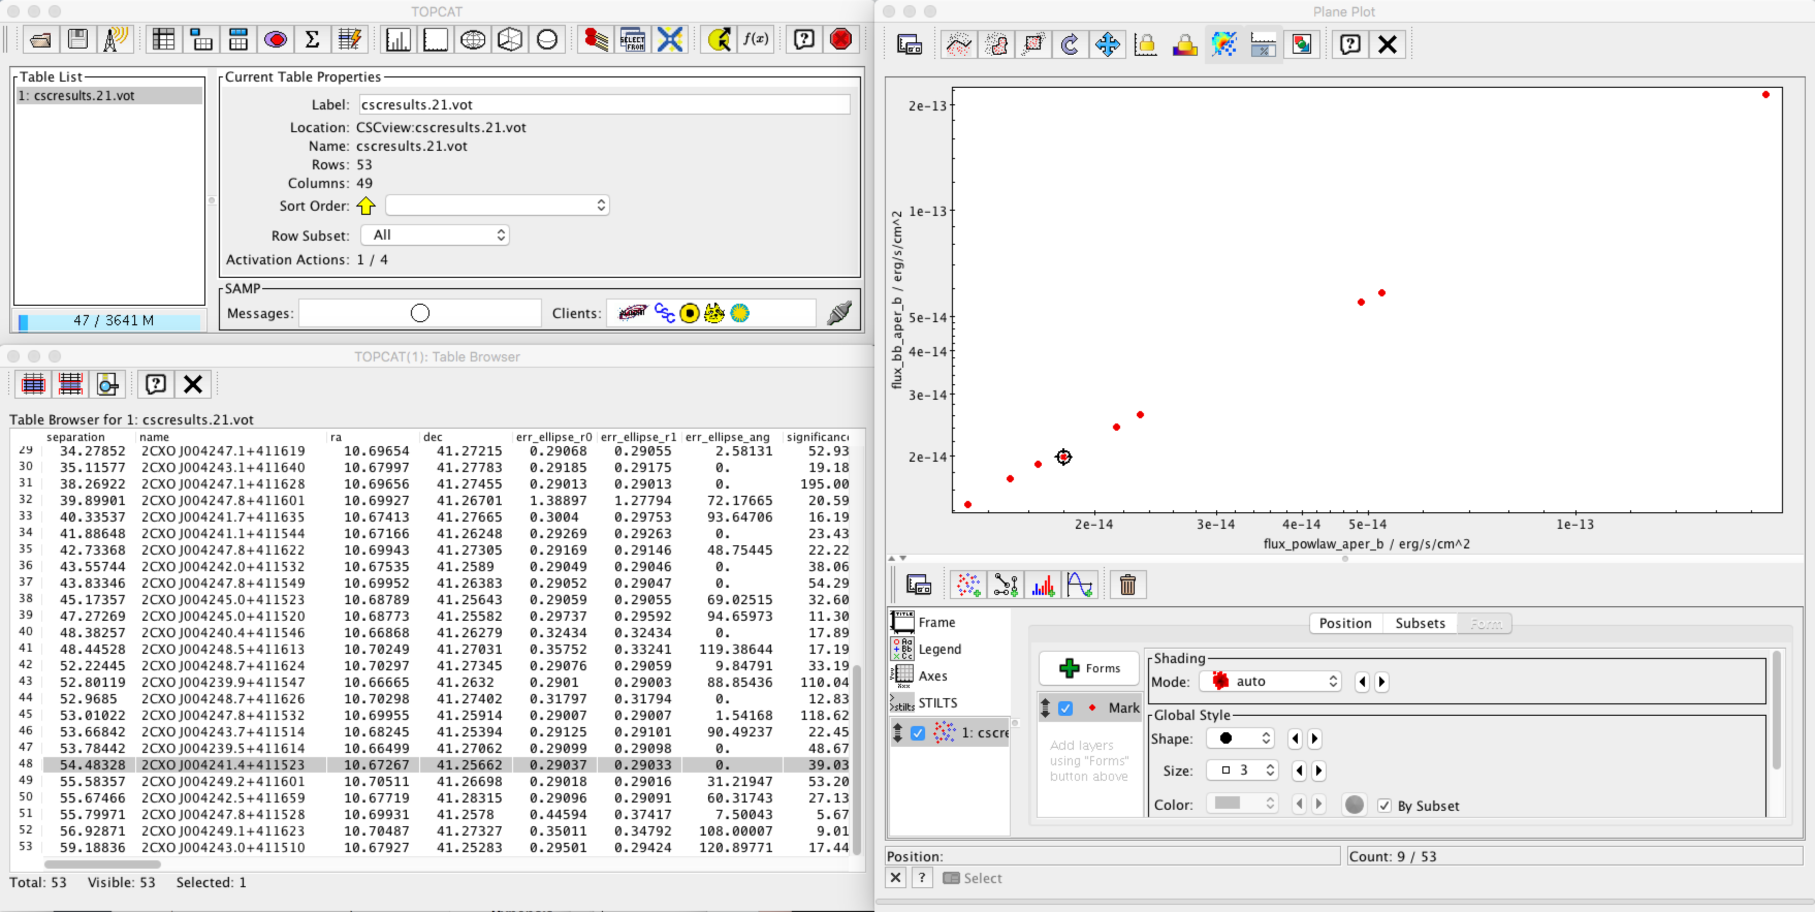Click the Cube Plot icon
Image resolution: width=1815 pixels, height=912 pixels.
[510, 39]
